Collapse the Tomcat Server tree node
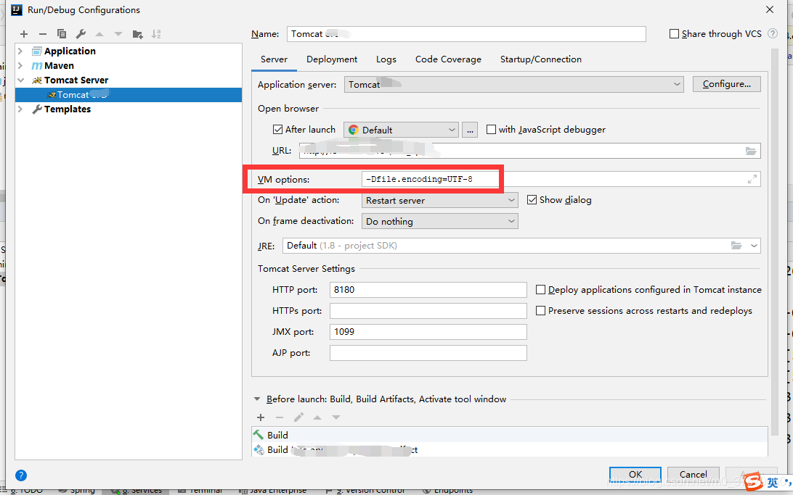The width and height of the screenshot is (793, 495). [x=21, y=80]
